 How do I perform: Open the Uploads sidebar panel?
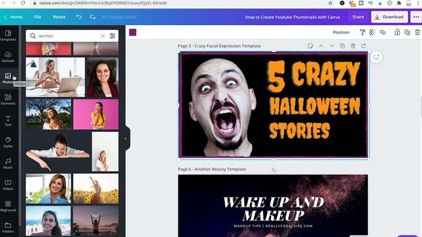[8, 57]
